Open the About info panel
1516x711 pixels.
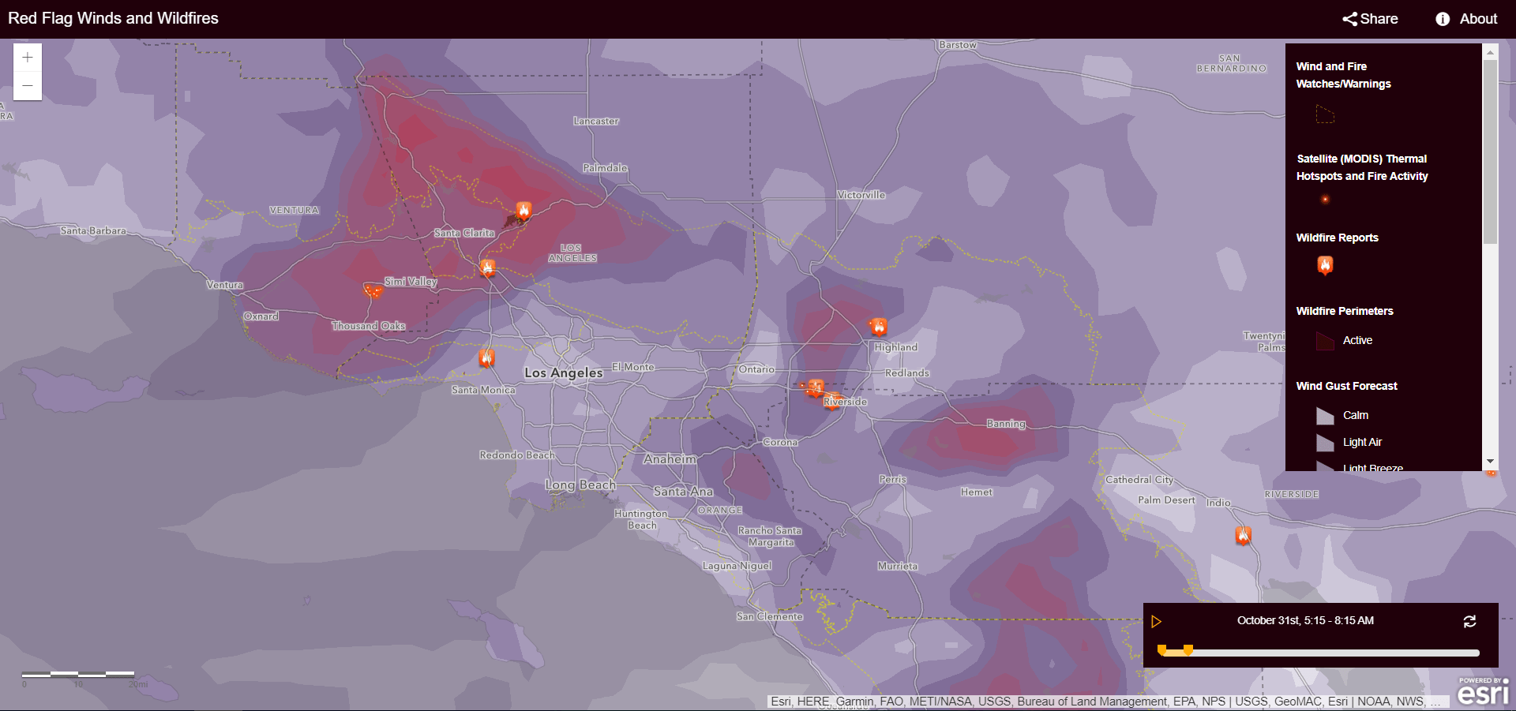[1466, 19]
